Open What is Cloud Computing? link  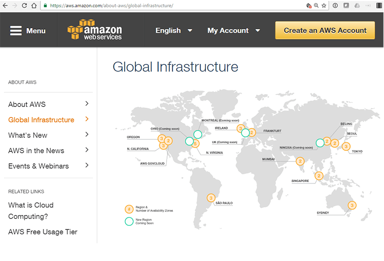tap(31, 211)
